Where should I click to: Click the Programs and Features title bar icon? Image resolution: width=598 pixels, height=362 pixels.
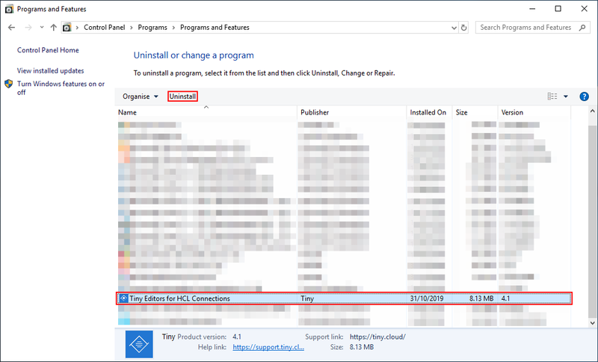(9, 9)
